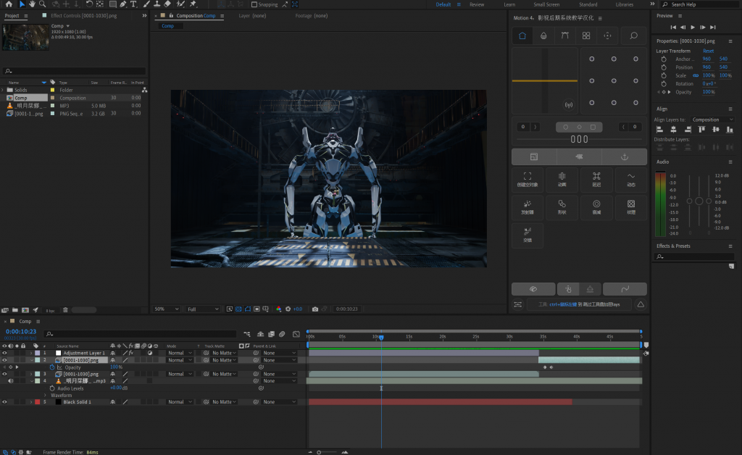Open the Layer (none) viewer tab
Image resolution: width=742 pixels, height=455 pixels.
tap(252, 16)
